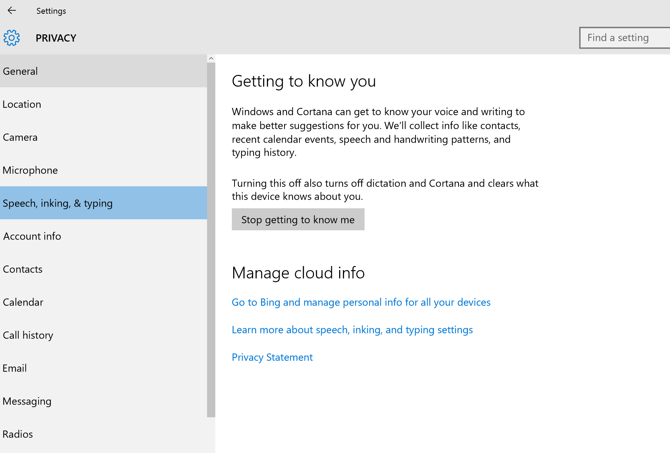Click the Getting to know you heading
The width and height of the screenshot is (670, 453).
point(304,81)
